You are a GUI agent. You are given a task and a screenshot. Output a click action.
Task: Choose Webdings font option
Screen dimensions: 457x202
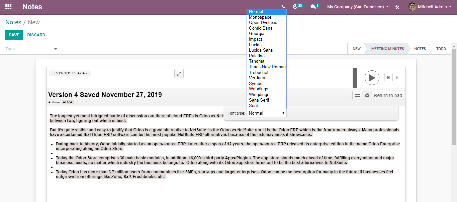pyautogui.click(x=267, y=89)
